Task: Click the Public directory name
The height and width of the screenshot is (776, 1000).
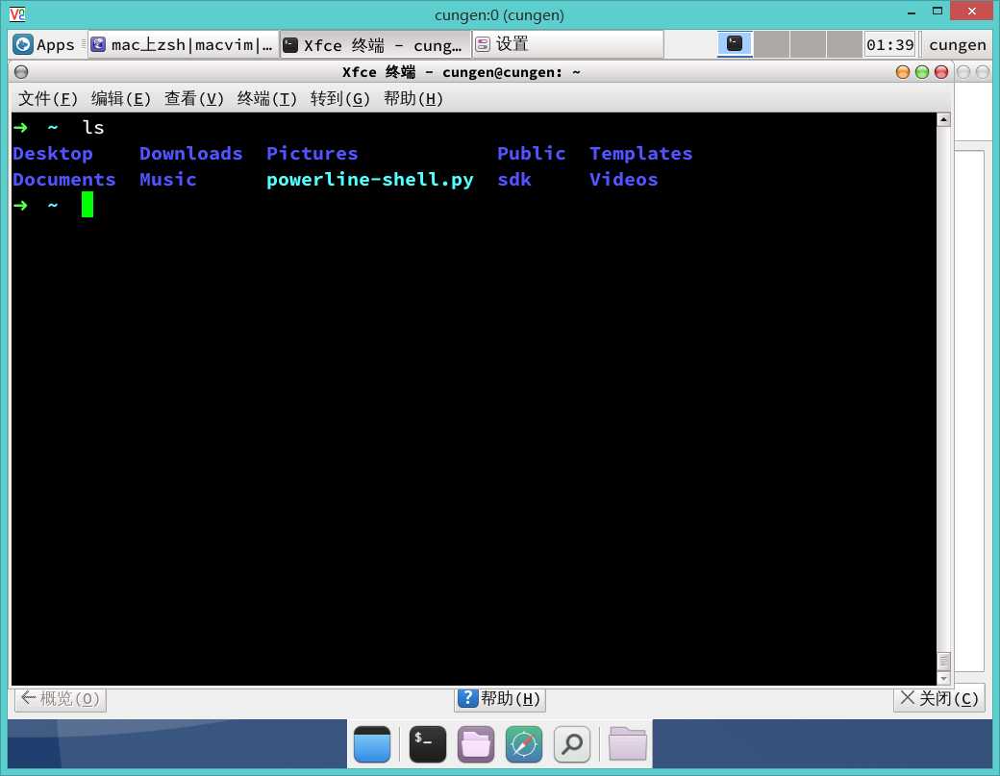Action: [531, 154]
